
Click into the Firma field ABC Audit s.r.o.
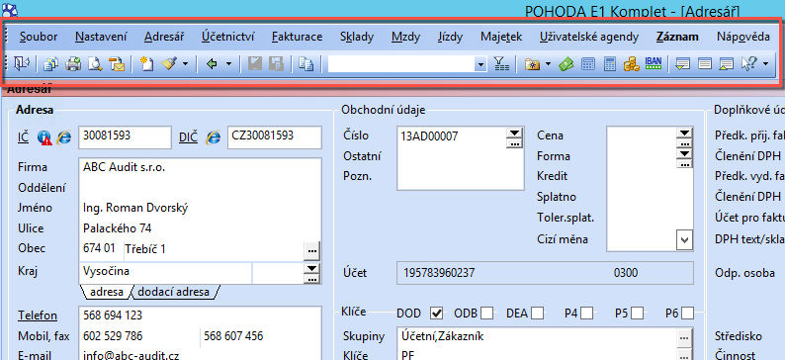(200, 168)
